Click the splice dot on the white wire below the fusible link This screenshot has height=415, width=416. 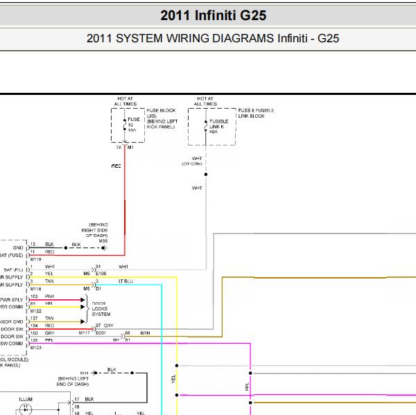click(x=206, y=174)
